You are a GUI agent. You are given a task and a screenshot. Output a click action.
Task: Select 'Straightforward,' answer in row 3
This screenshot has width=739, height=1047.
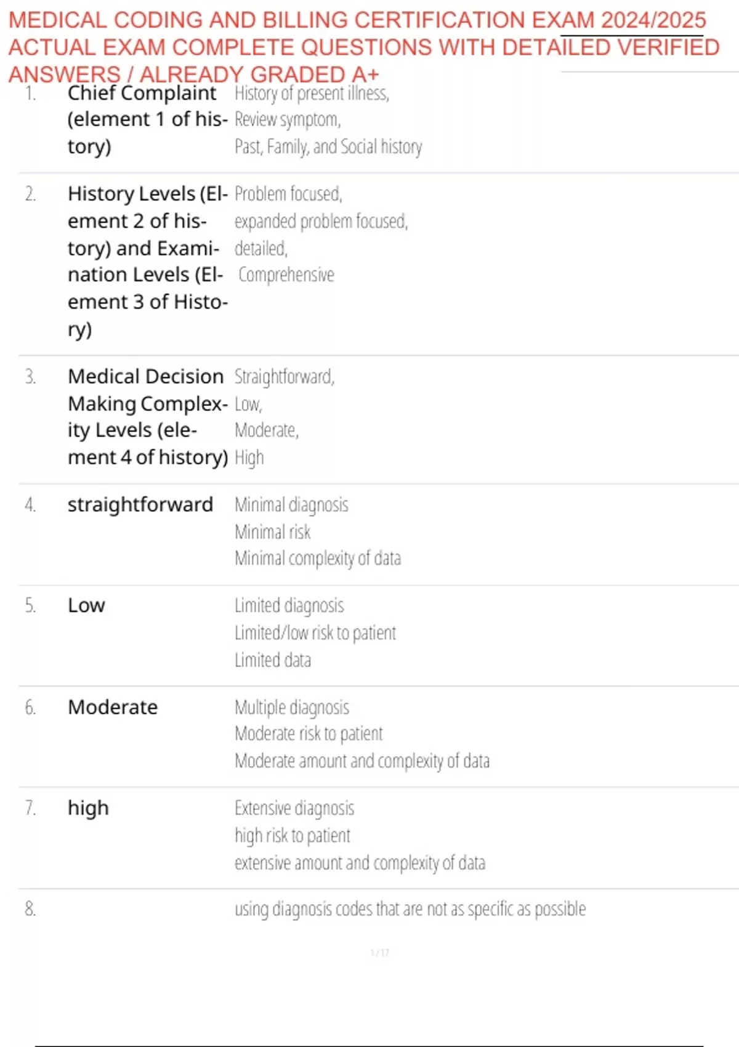[x=285, y=376]
